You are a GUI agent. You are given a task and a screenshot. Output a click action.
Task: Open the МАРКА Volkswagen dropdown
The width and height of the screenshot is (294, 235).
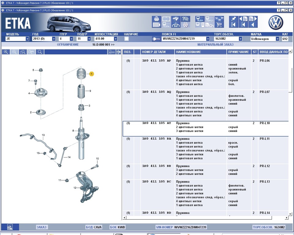click(x=277, y=39)
